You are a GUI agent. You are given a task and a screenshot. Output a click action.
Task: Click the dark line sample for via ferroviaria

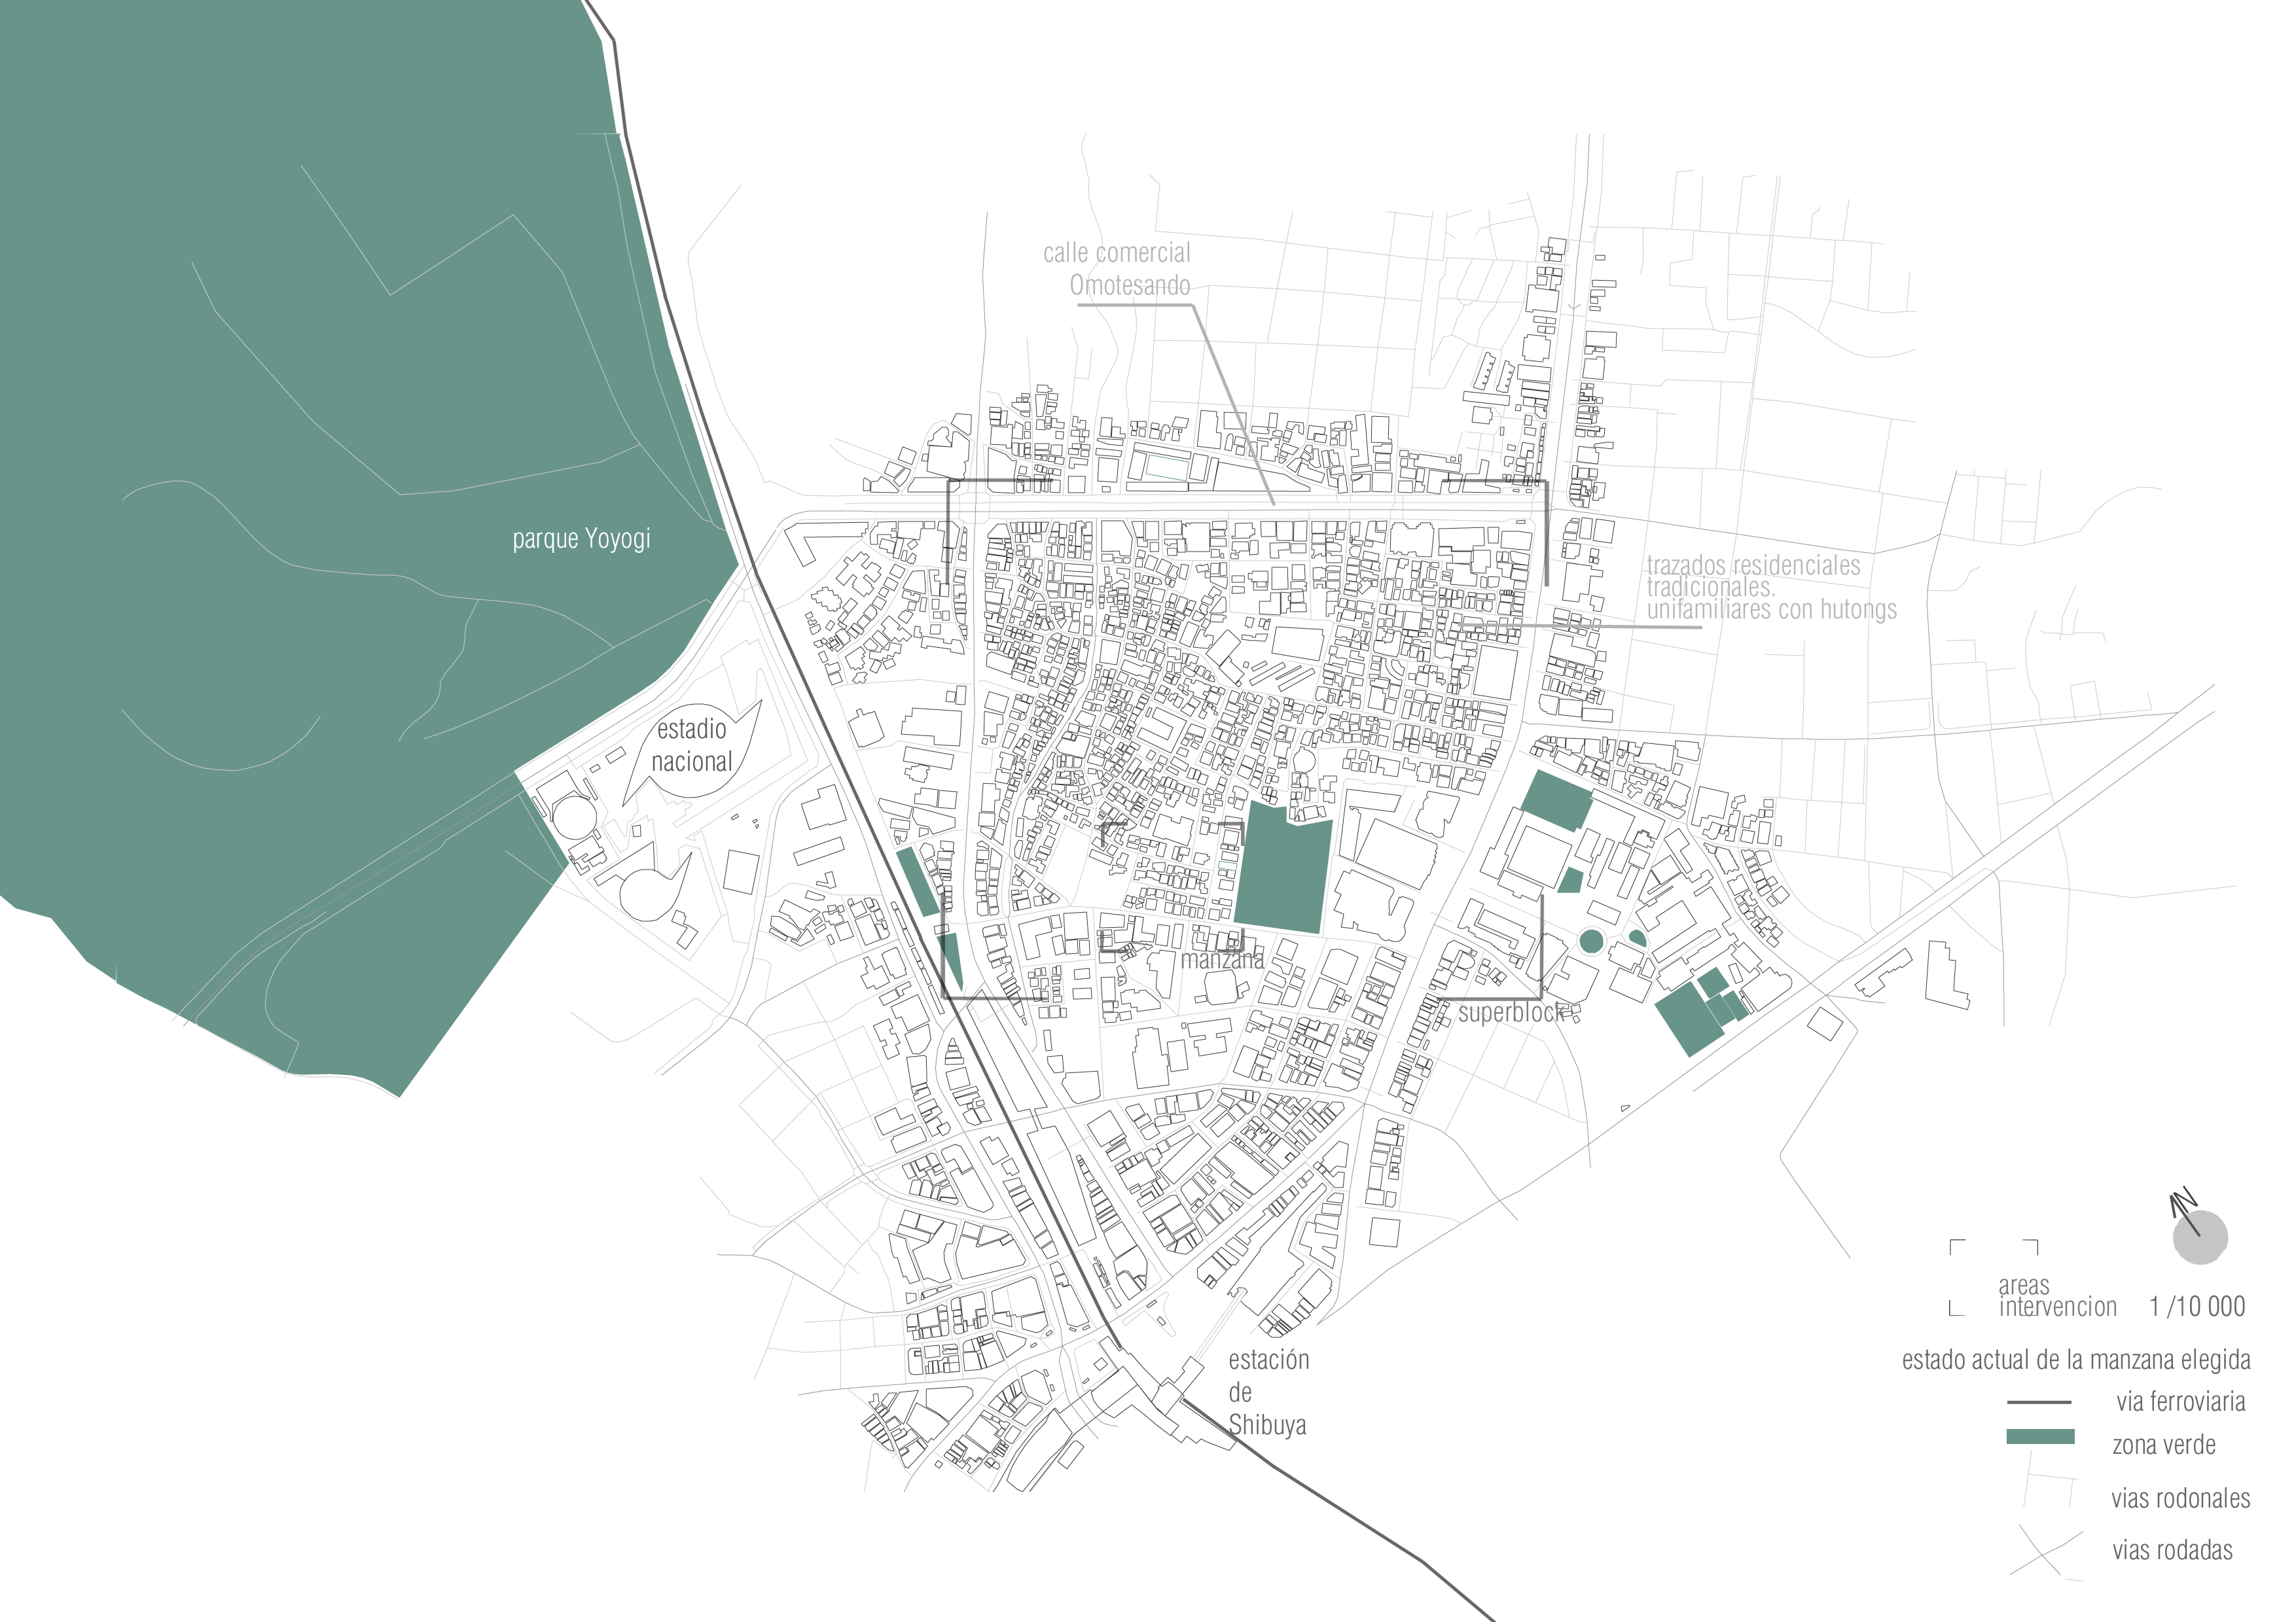[x=2040, y=1402]
